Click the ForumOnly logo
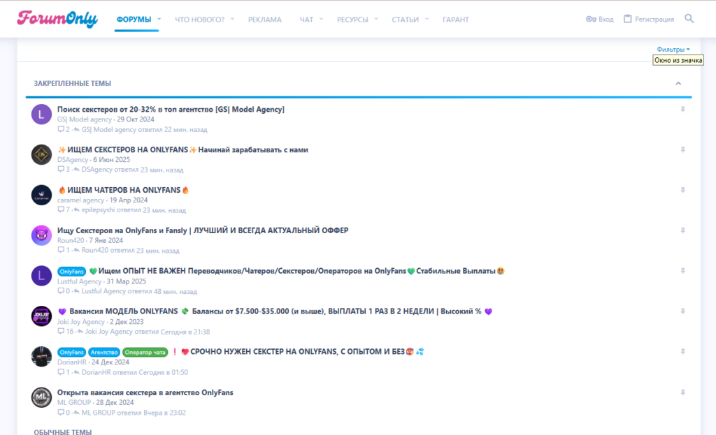Image resolution: width=716 pixels, height=435 pixels. pyautogui.click(x=57, y=19)
